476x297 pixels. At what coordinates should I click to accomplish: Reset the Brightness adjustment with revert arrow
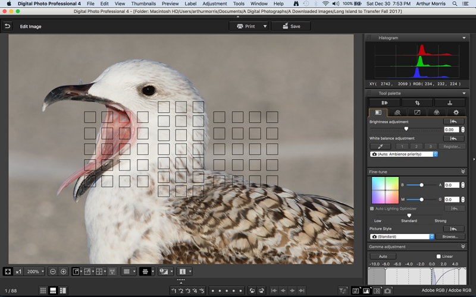coord(453,122)
